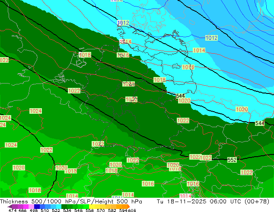
Task: Click the '06:00 UTC' time text
Action: [226, 202]
